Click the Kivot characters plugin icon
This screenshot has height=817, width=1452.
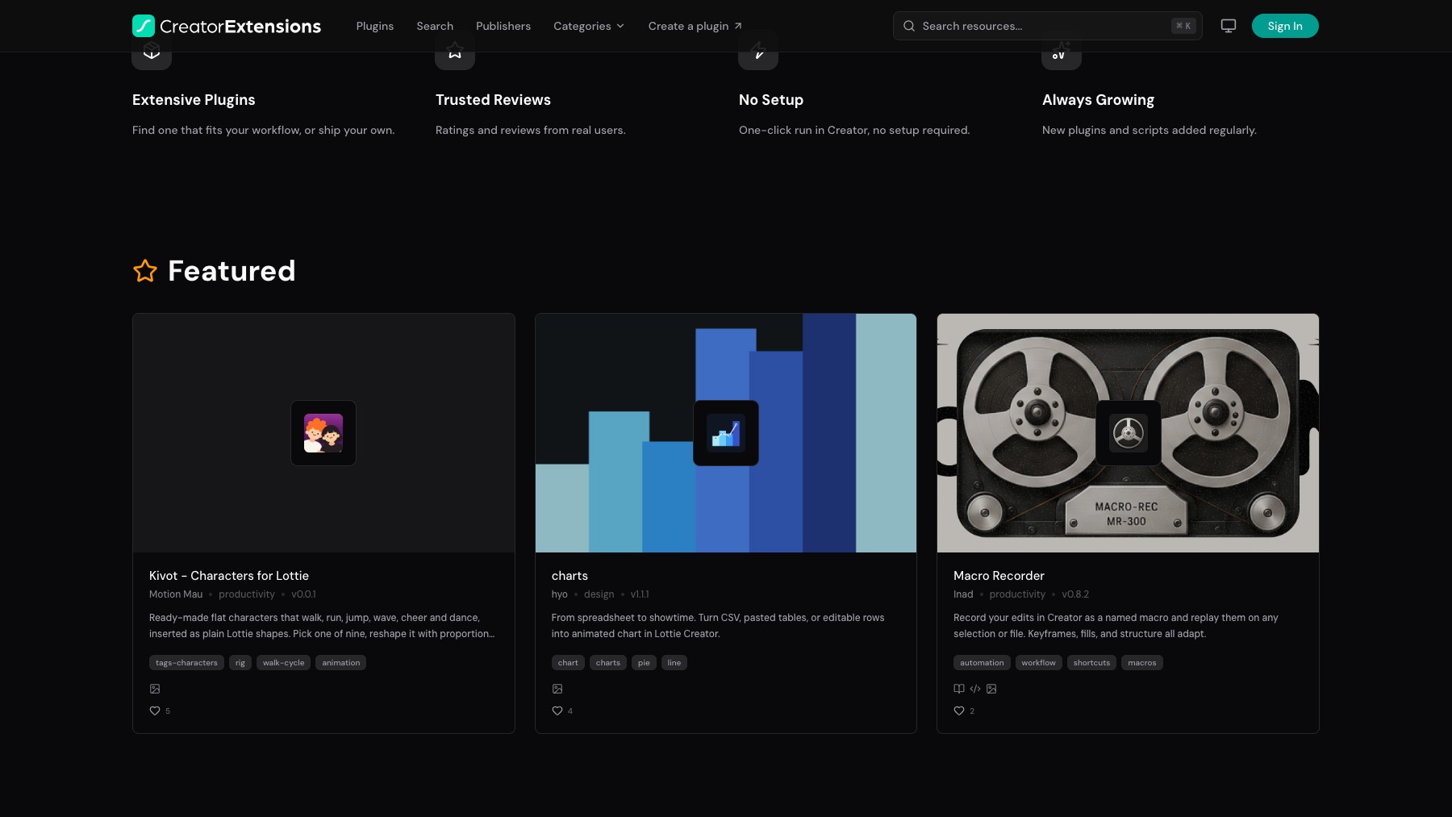[323, 433]
